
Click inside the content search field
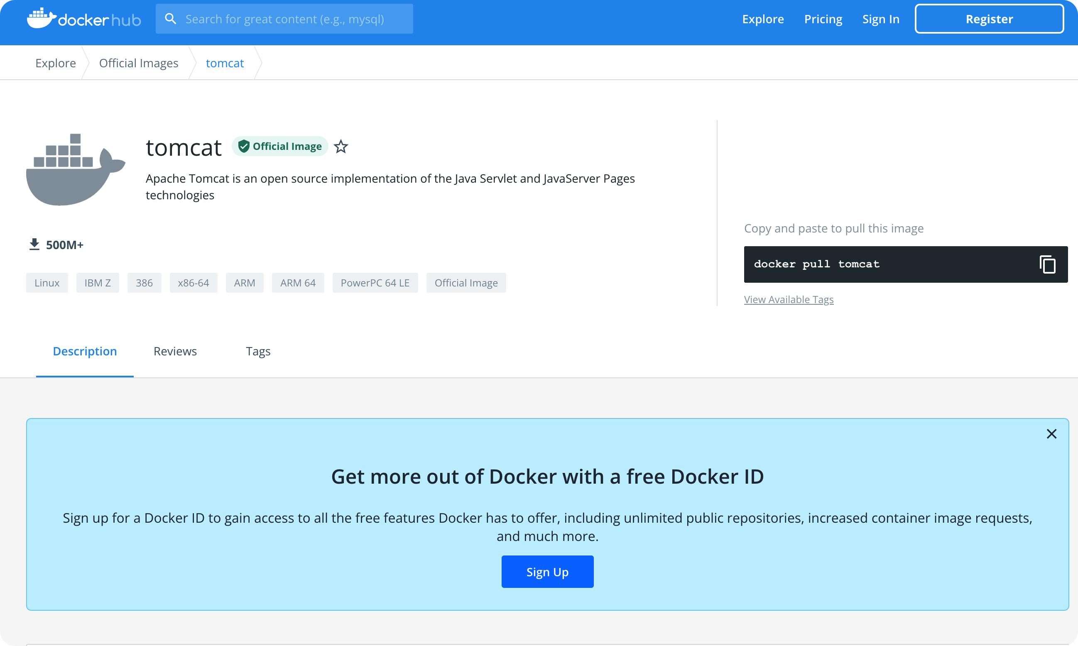296,18
